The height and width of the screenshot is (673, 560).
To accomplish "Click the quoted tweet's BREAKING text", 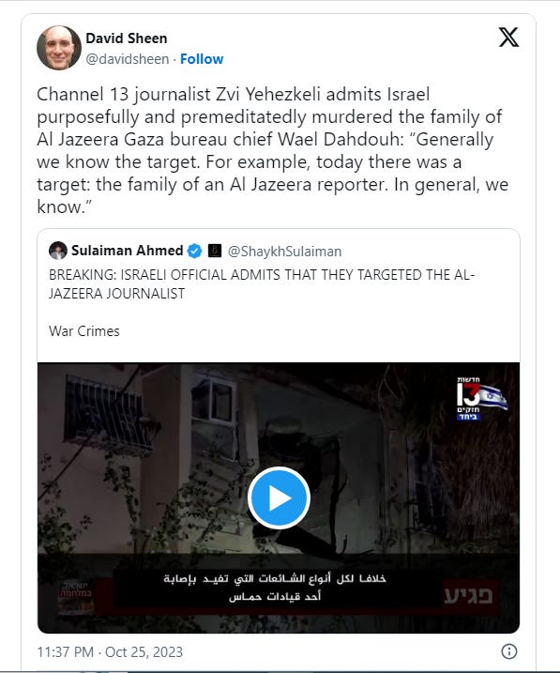I will coord(262,283).
